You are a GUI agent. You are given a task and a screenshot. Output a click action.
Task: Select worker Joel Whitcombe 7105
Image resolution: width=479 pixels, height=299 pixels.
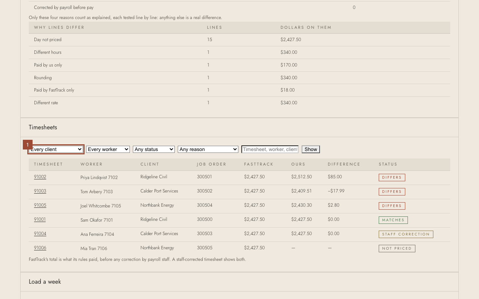point(101,206)
